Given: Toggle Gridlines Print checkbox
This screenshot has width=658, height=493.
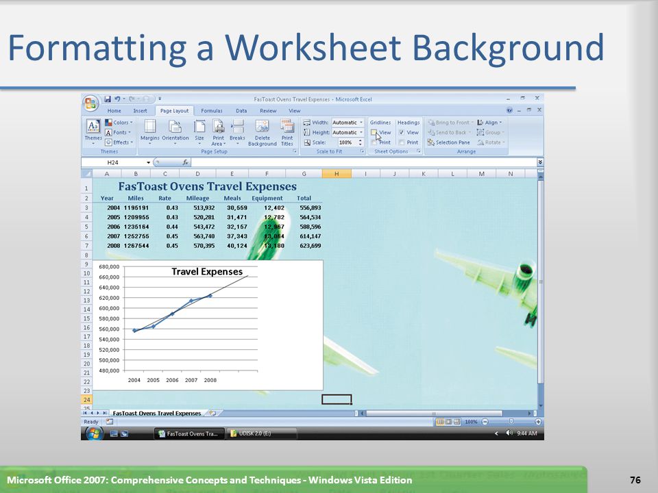Looking at the screenshot, I should [x=374, y=142].
